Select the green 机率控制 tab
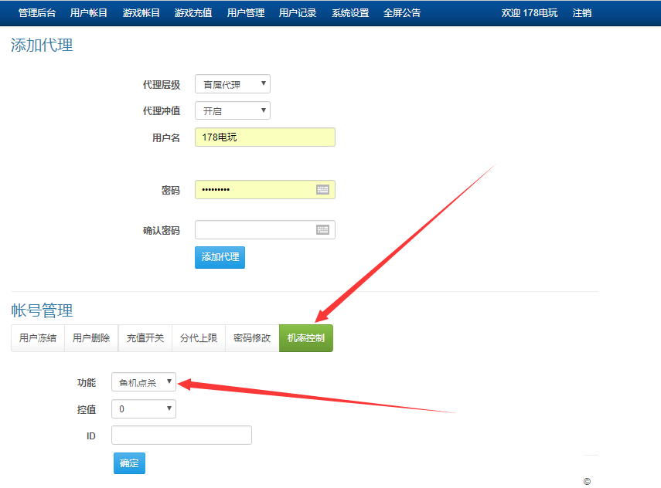Screen dimensions: 661x488 click(306, 337)
